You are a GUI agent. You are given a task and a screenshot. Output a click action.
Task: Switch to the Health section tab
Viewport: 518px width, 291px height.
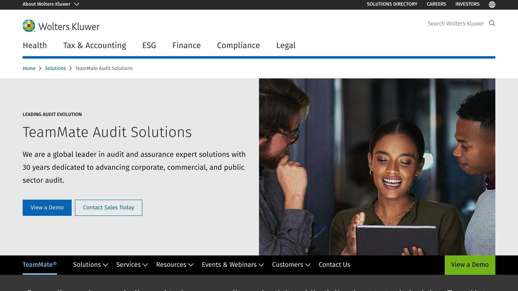point(35,45)
